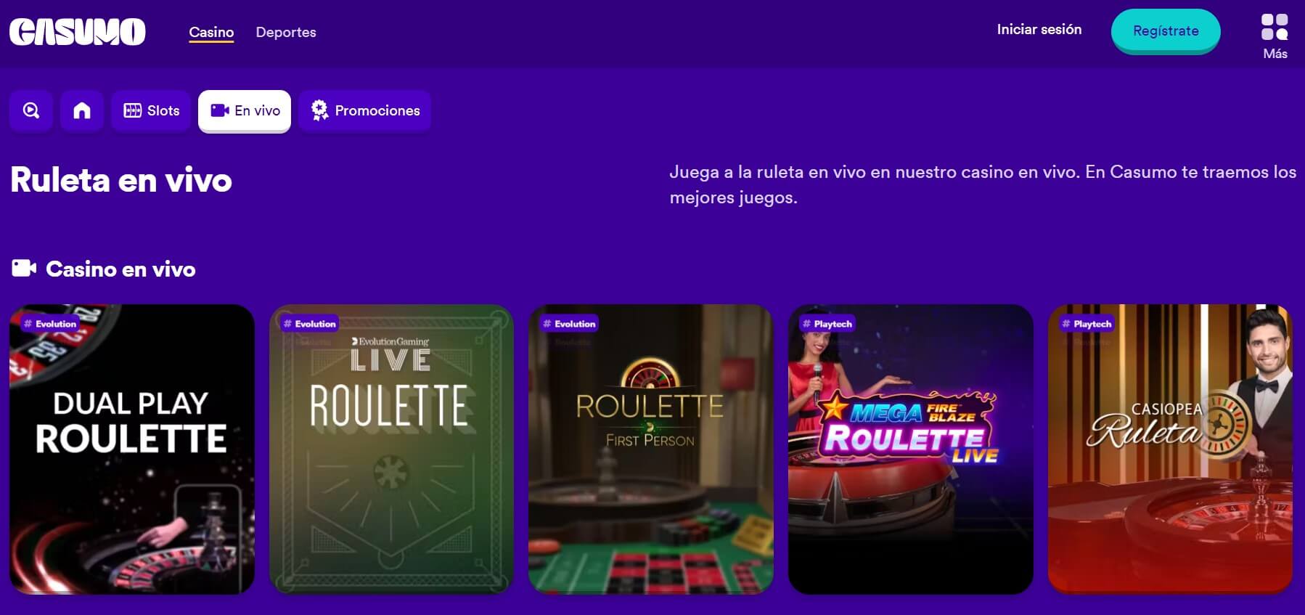Click Playtech tag on Casiopea Ruleta card
The image size is (1305, 615).
coord(1087,324)
